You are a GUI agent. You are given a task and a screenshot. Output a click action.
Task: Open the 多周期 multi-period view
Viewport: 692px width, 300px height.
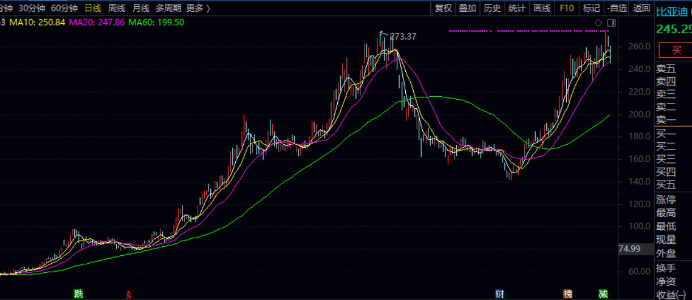click(x=168, y=8)
